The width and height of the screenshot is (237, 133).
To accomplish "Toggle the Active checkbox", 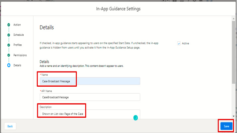I will [179, 43].
